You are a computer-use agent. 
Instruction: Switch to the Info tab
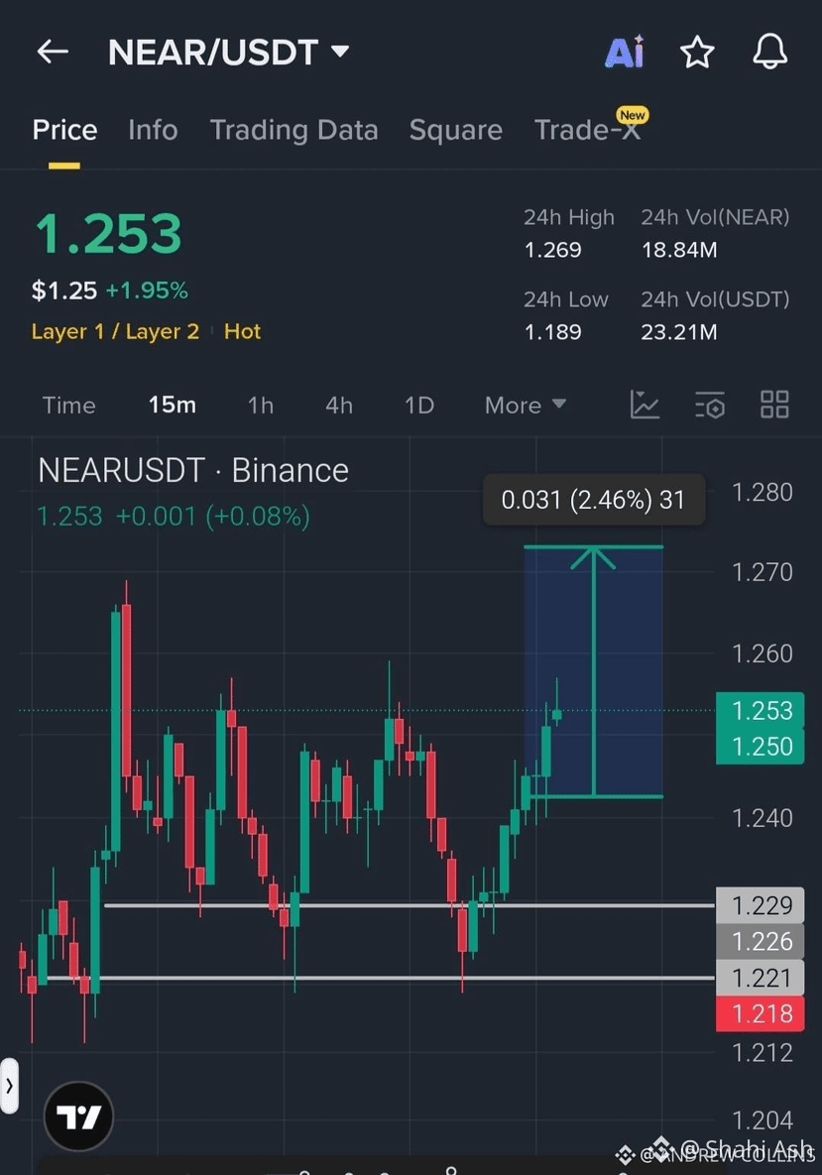153,130
